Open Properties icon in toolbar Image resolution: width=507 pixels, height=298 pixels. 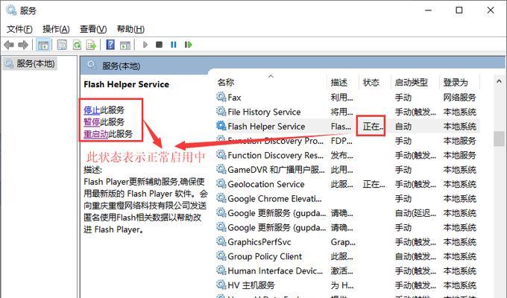tap(62, 45)
